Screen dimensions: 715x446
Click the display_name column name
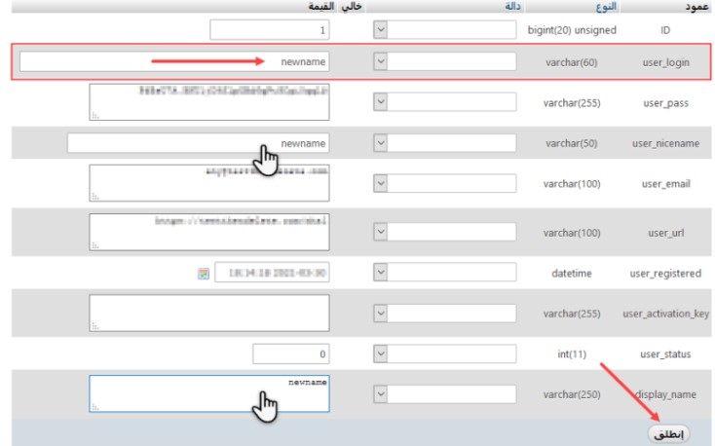pyautogui.click(x=665, y=395)
